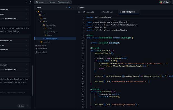This screenshot has height=110, width=173.
Task: Toggle the sidebar layout icon
Action: point(31,2)
